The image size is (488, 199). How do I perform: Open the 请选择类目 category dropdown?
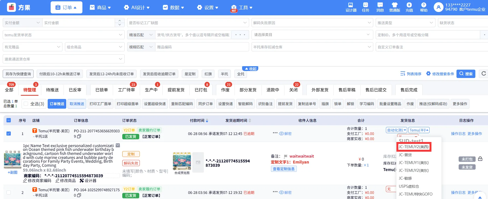click(x=312, y=35)
